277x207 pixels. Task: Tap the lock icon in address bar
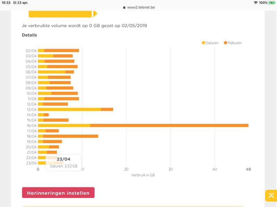click(125, 7)
